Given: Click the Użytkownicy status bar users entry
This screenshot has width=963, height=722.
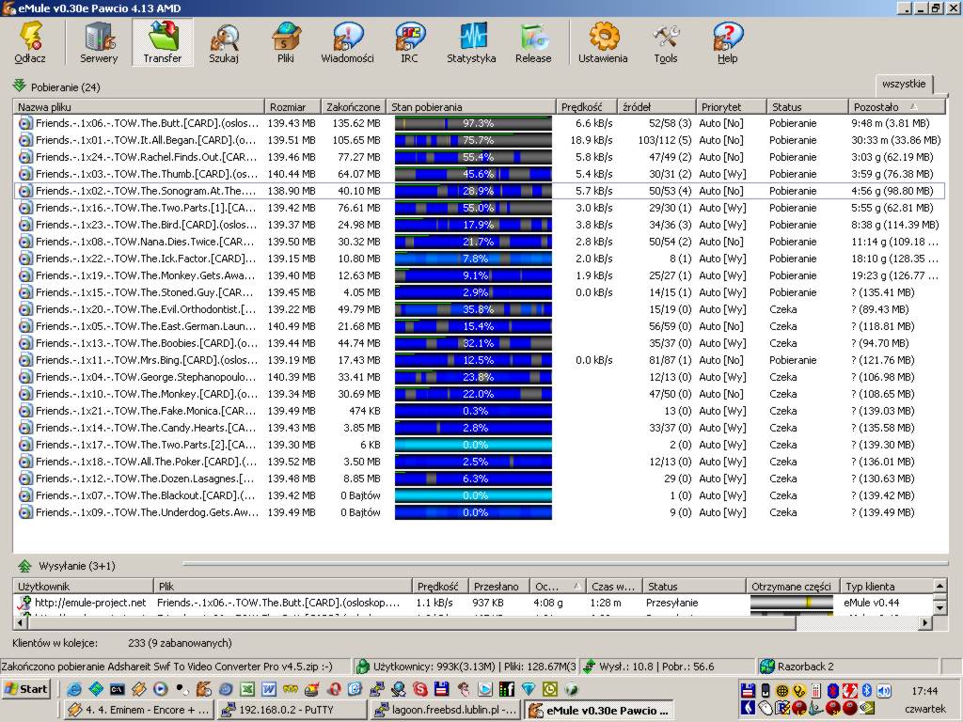Looking at the screenshot, I should click(x=466, y=667).
